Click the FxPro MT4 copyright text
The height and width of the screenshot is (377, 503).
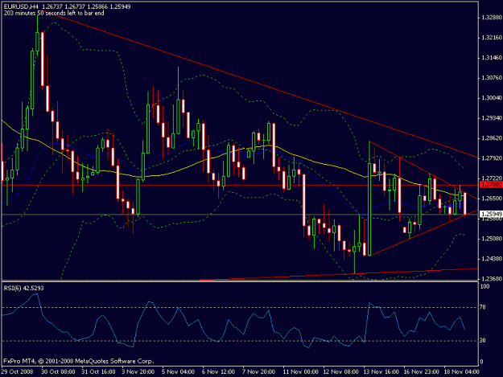coord(79,361)
